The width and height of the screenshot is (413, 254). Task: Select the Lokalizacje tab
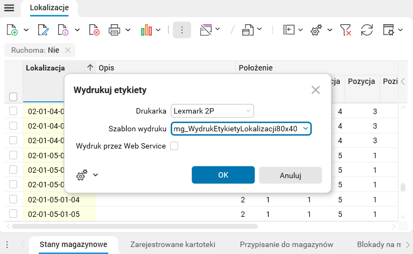(x=49, y=8)
